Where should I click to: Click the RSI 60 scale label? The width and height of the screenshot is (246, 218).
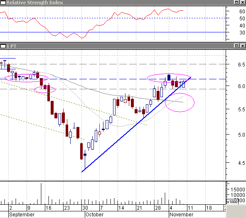[242, 12]
